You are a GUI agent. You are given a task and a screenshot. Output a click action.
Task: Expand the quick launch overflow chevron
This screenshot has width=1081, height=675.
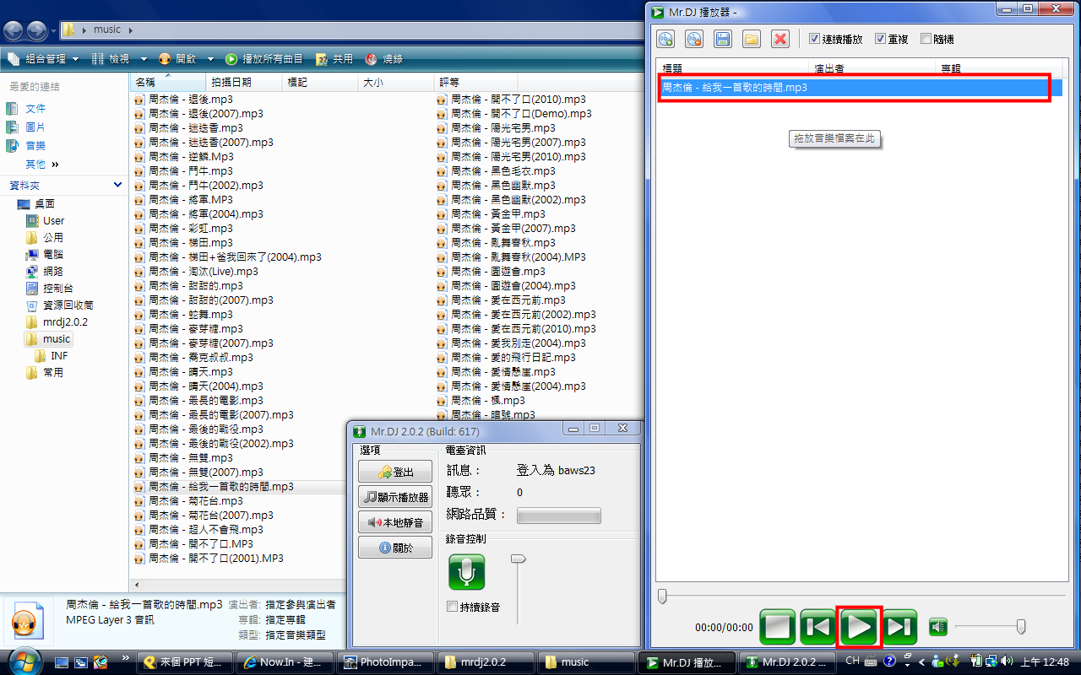127,656
